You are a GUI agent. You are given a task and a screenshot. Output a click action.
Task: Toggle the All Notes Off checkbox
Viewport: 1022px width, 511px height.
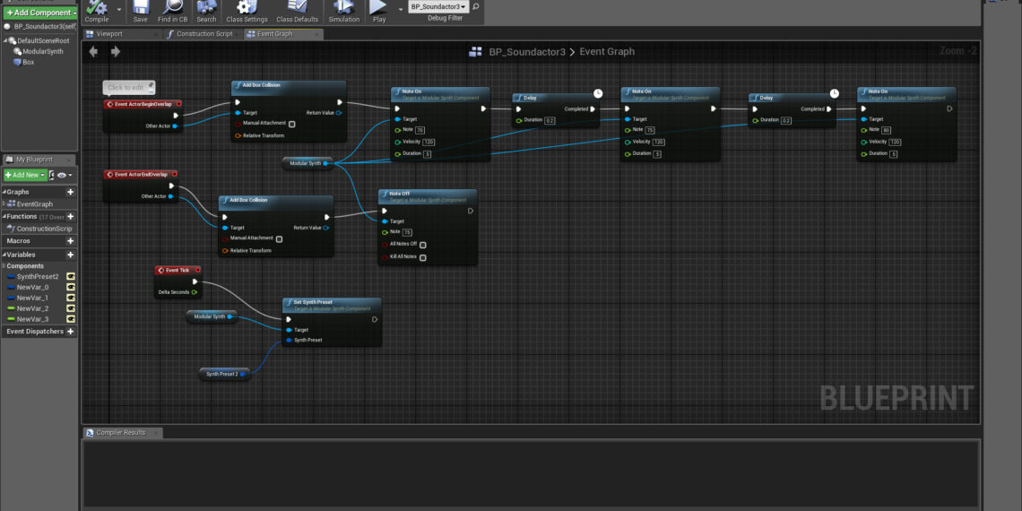click(423, 245)
